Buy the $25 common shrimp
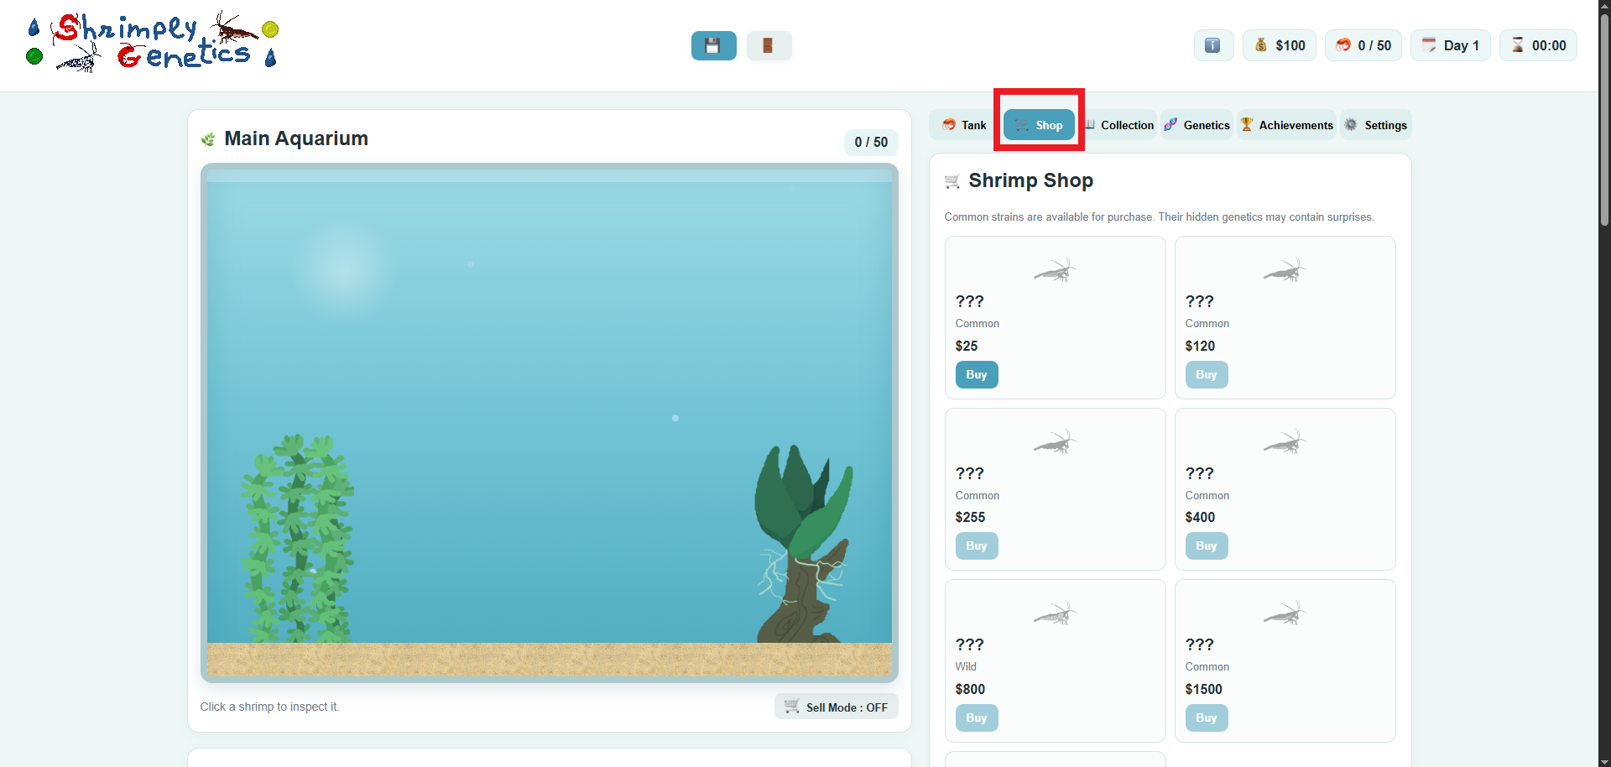Image resolution: width=1611 pixels, height=767 pixels. [977, 375]
